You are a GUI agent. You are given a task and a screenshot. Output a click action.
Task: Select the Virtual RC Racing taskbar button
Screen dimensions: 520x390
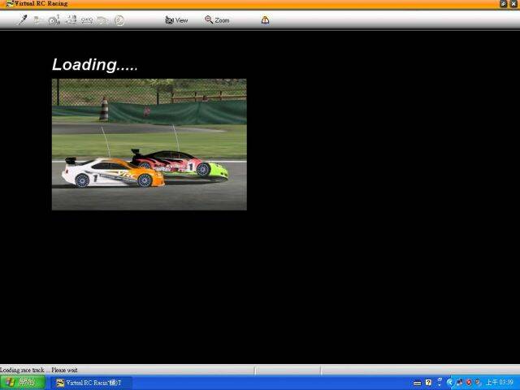pyautogui.click(x=90, y=383)
